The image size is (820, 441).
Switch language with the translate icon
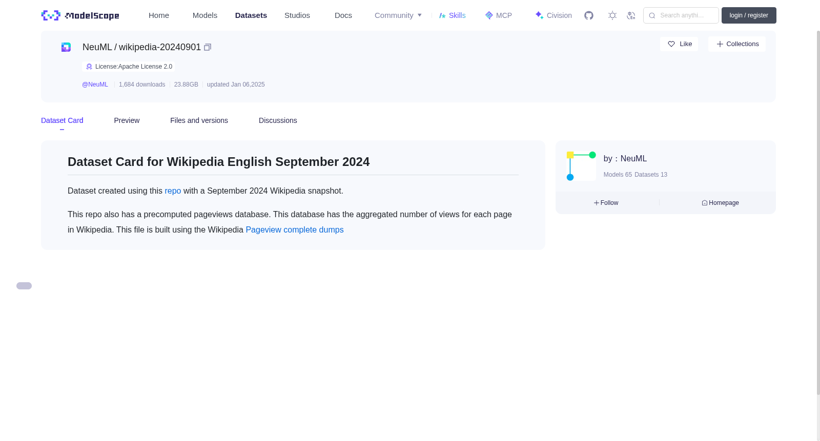coord(631,15)
